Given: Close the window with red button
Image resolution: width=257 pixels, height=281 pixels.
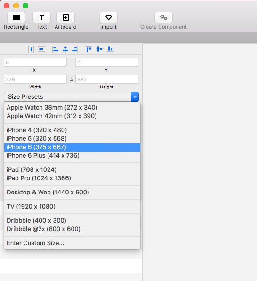Looking at the screenshot, I should [7, 6].
